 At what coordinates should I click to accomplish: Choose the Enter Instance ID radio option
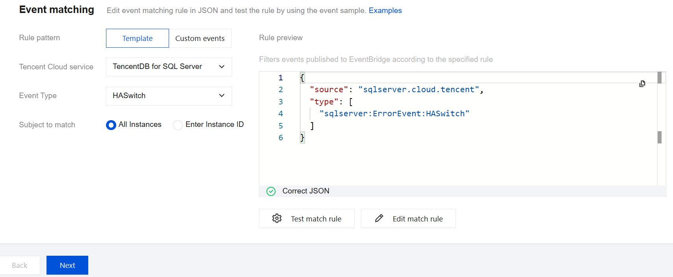178,125
